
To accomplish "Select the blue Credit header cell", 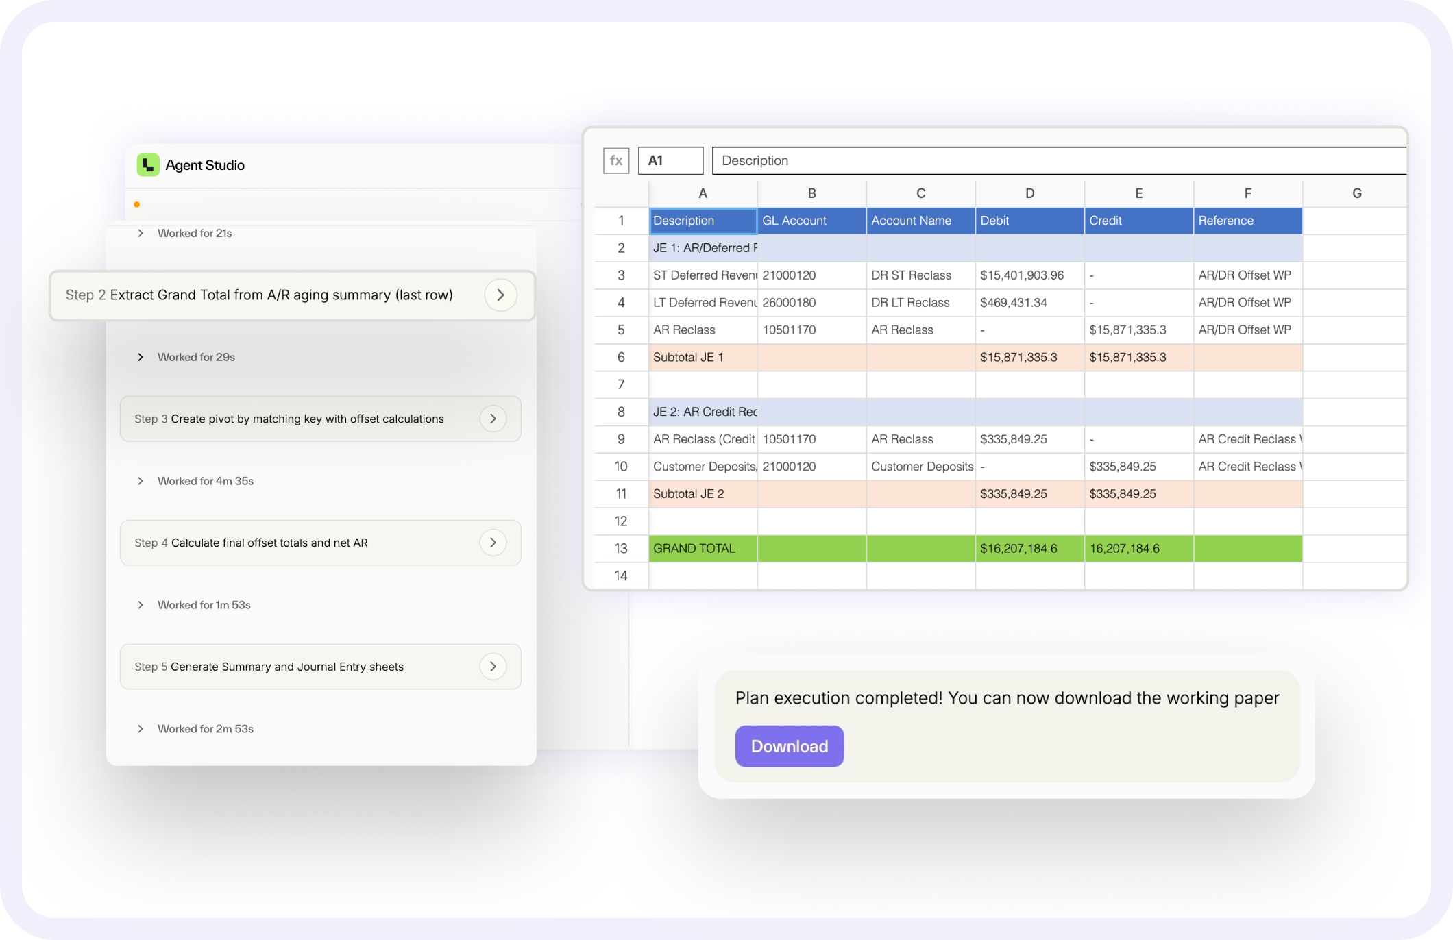I will pos(1138,221).
